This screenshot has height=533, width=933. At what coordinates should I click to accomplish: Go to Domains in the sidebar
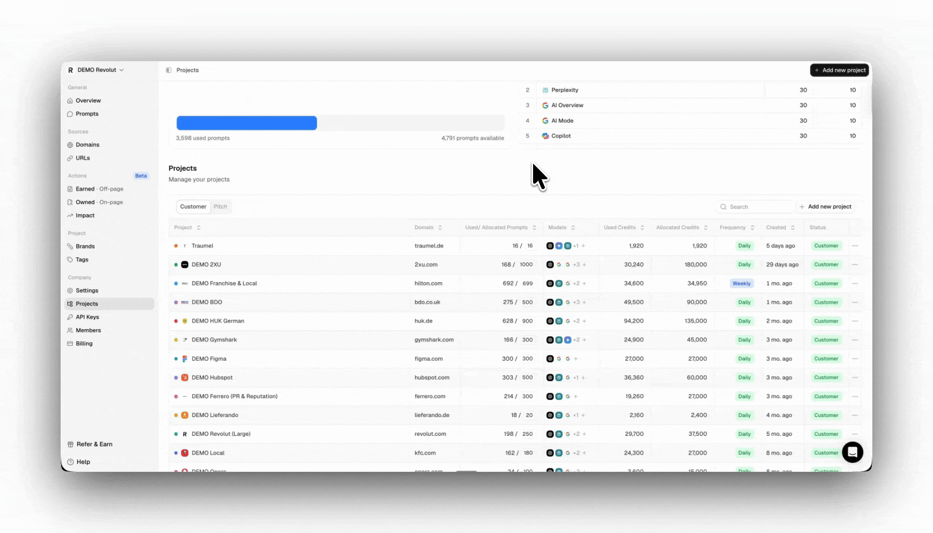87,145
